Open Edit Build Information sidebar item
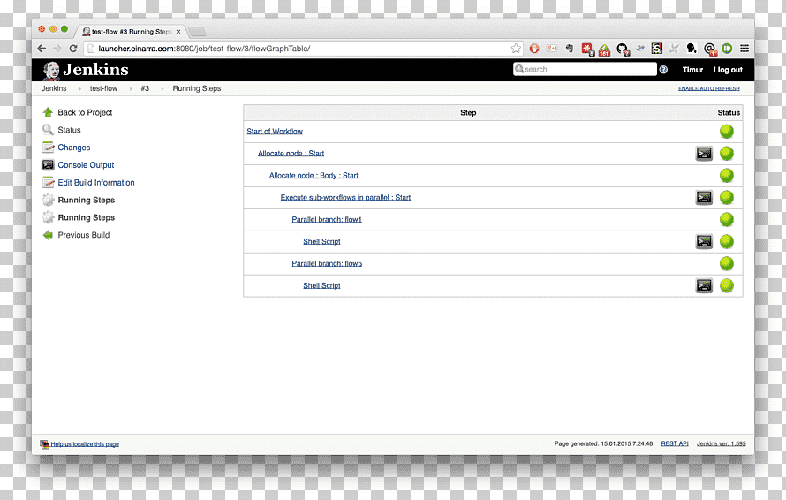This screenshot has width=786, height=500. click(x=96, y=183)
